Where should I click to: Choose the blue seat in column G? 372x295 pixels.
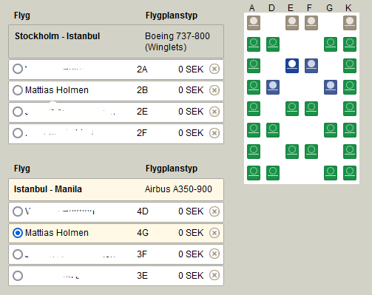click(x=331, y=87)
